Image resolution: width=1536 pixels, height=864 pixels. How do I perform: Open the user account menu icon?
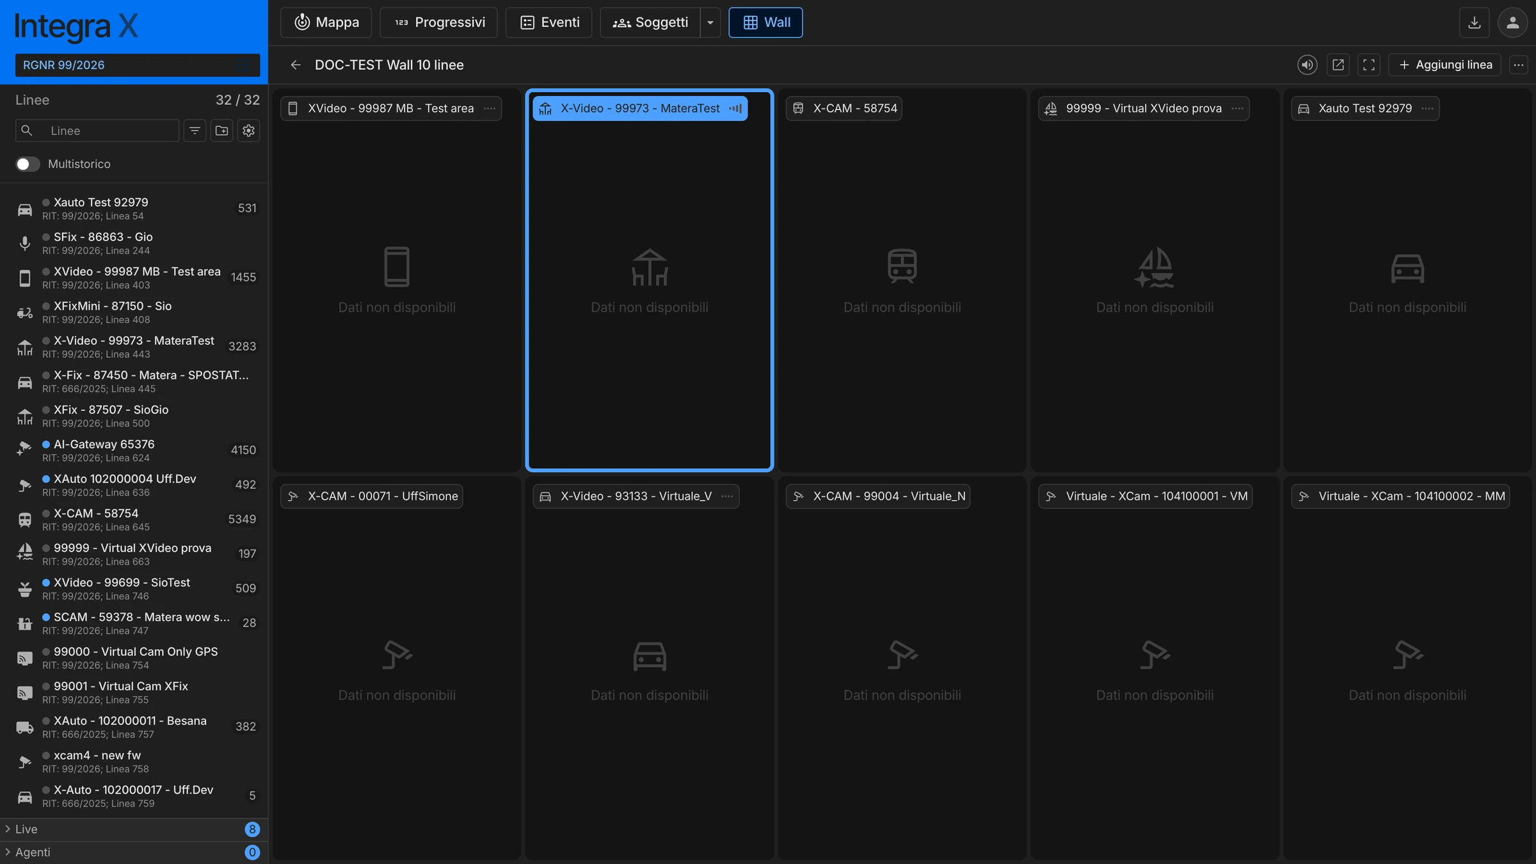point(1512,22)
